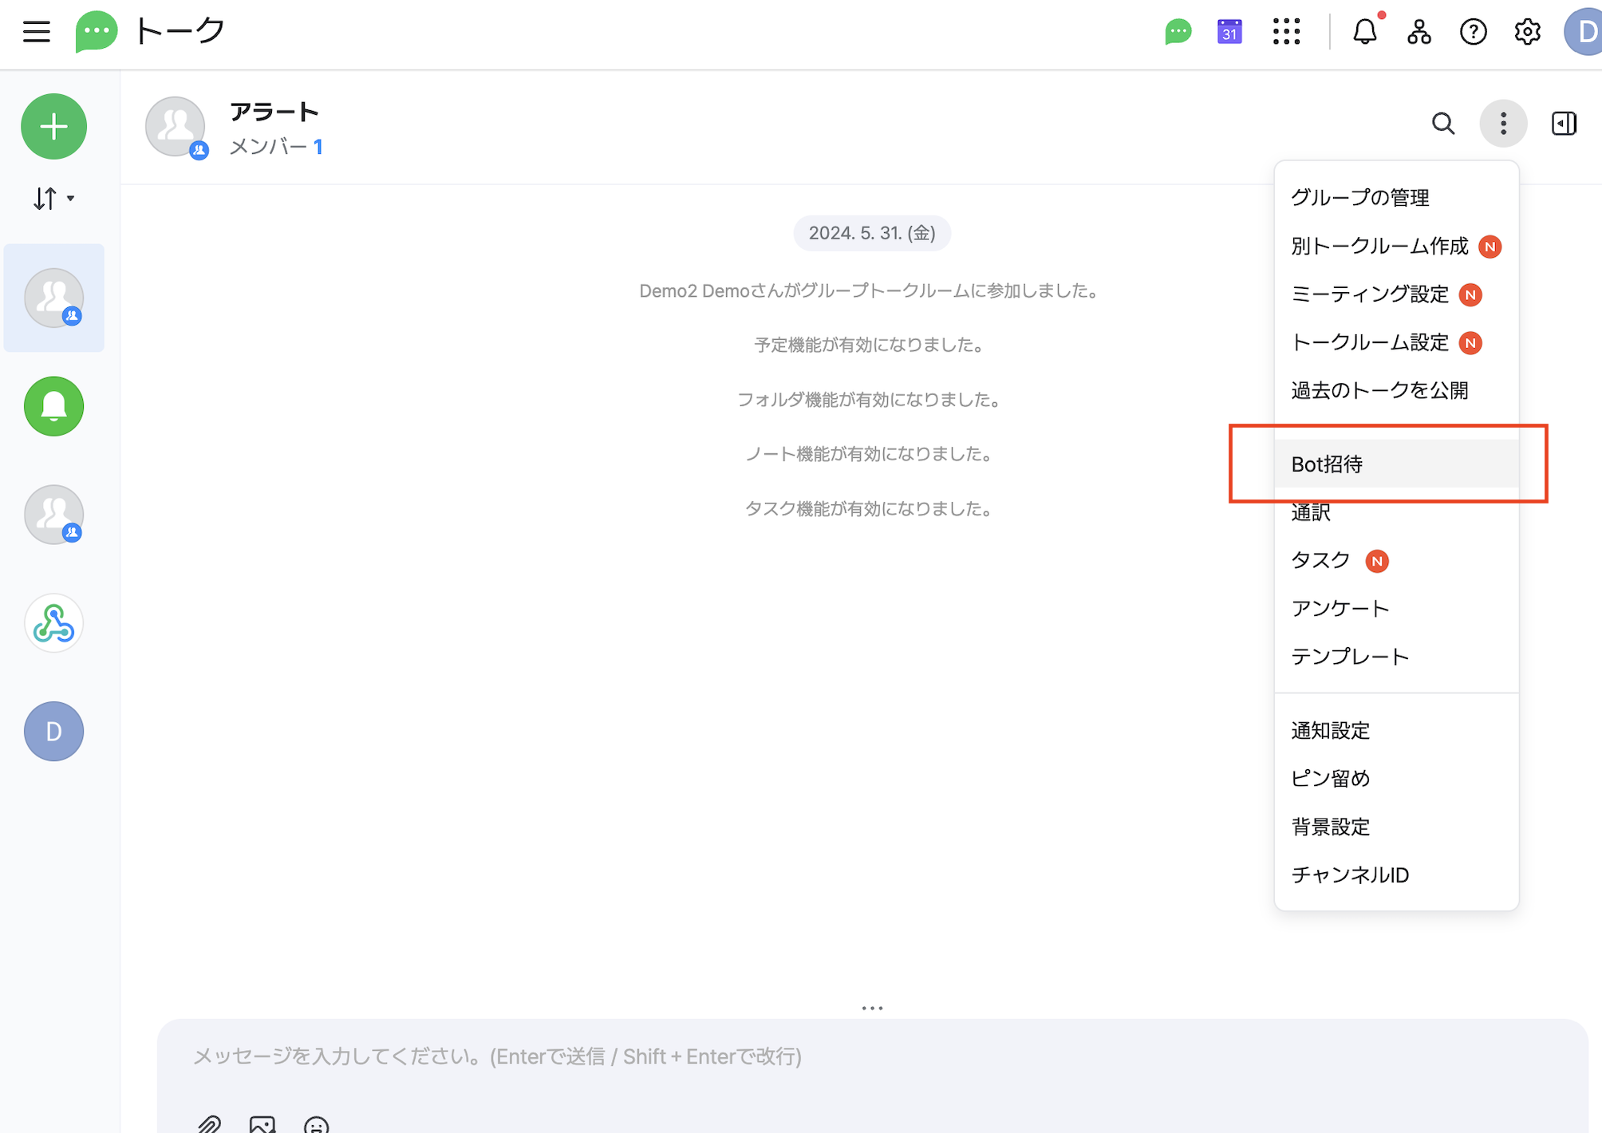Click the member count link
The width and height of the screenshot is (1602, 1133).
tap(318, 147)
